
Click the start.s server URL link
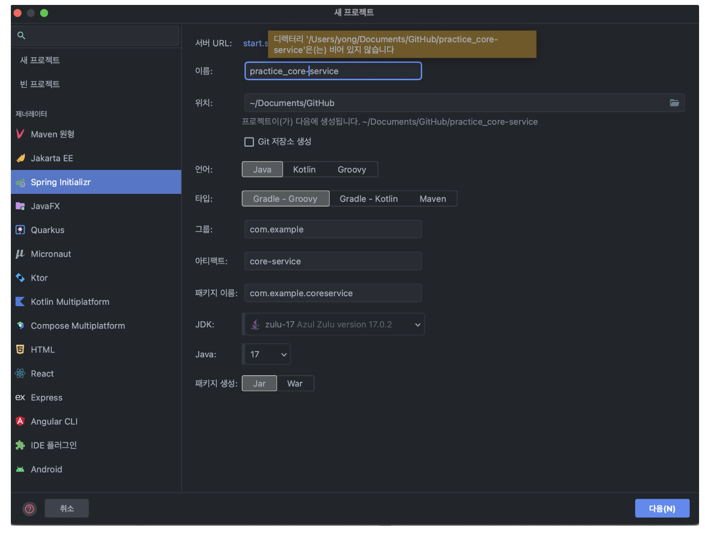[x=255, y=43]
